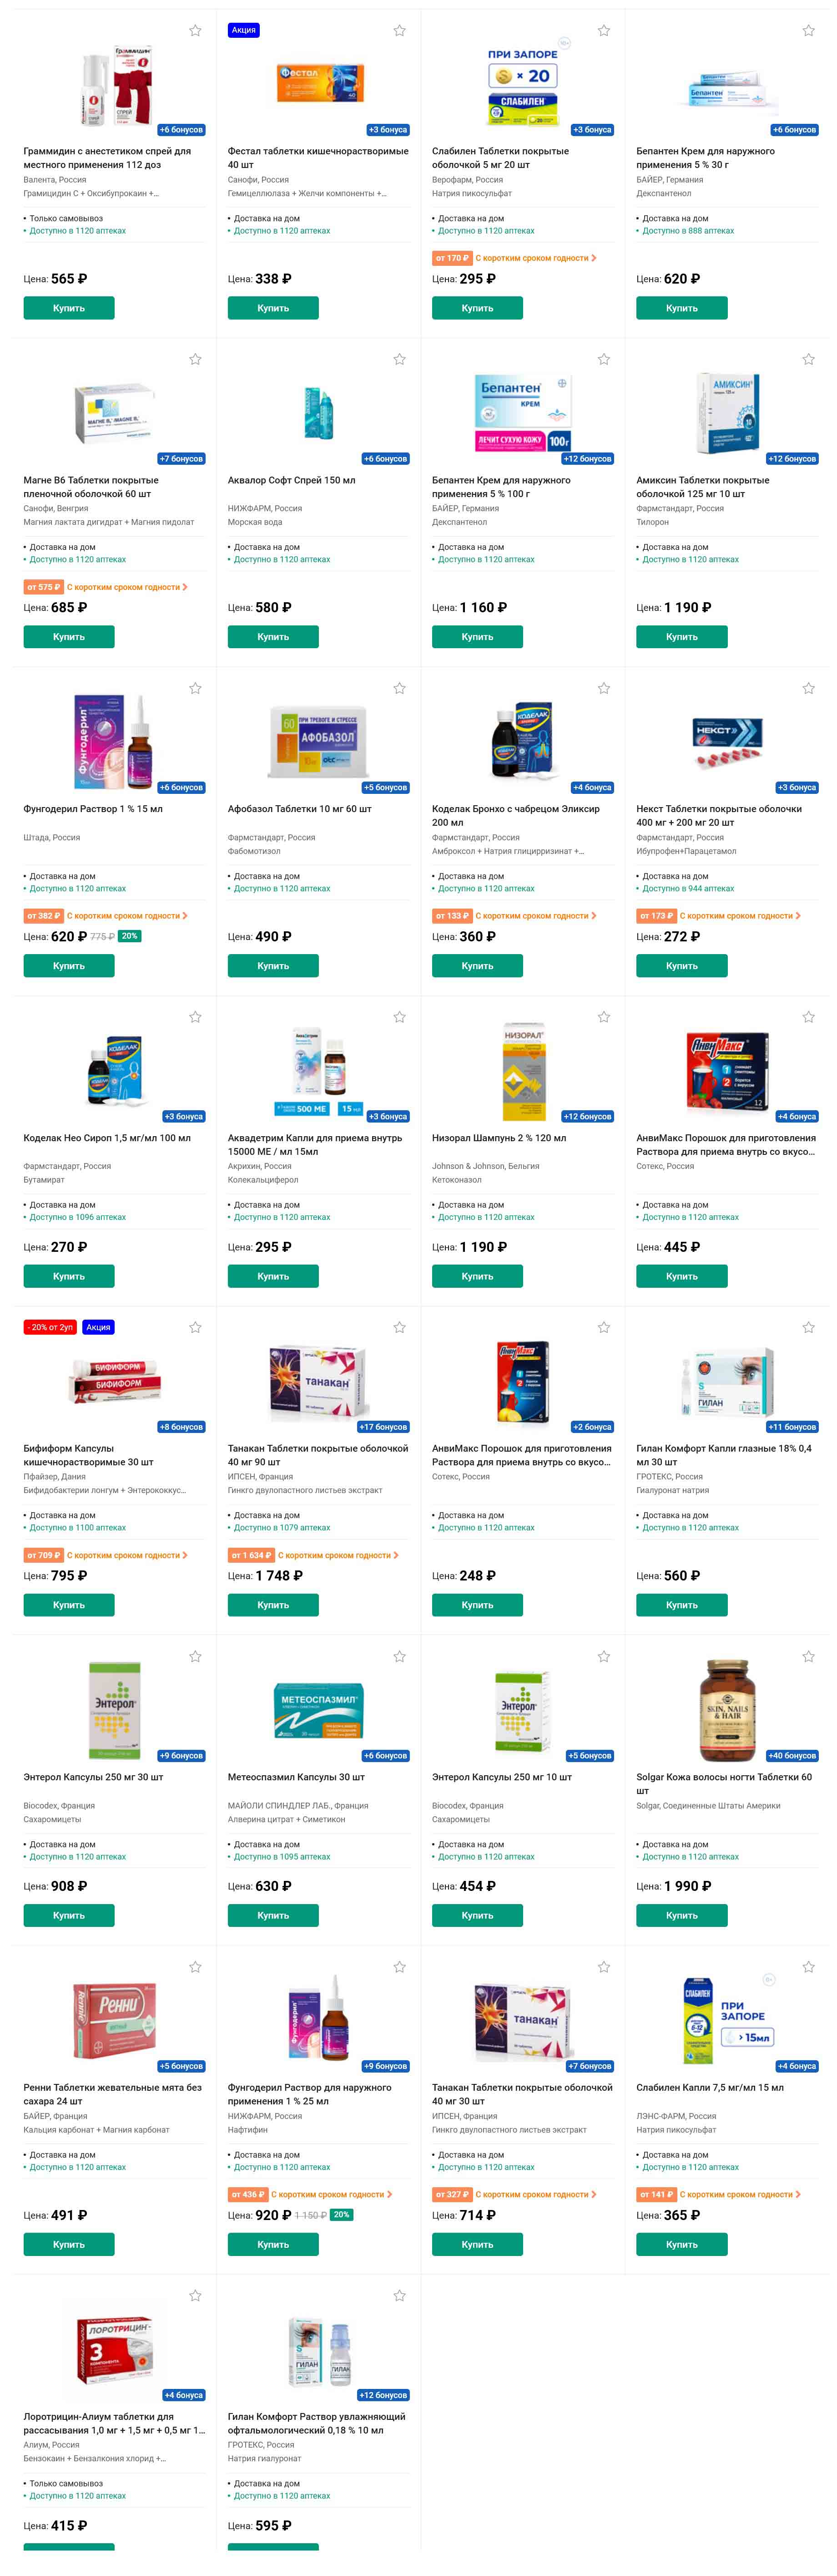Viewport: 837px width, 2576px height.
Task: Mark Фестал tablets as favorite via star
Action: click(x=399, y=31)
